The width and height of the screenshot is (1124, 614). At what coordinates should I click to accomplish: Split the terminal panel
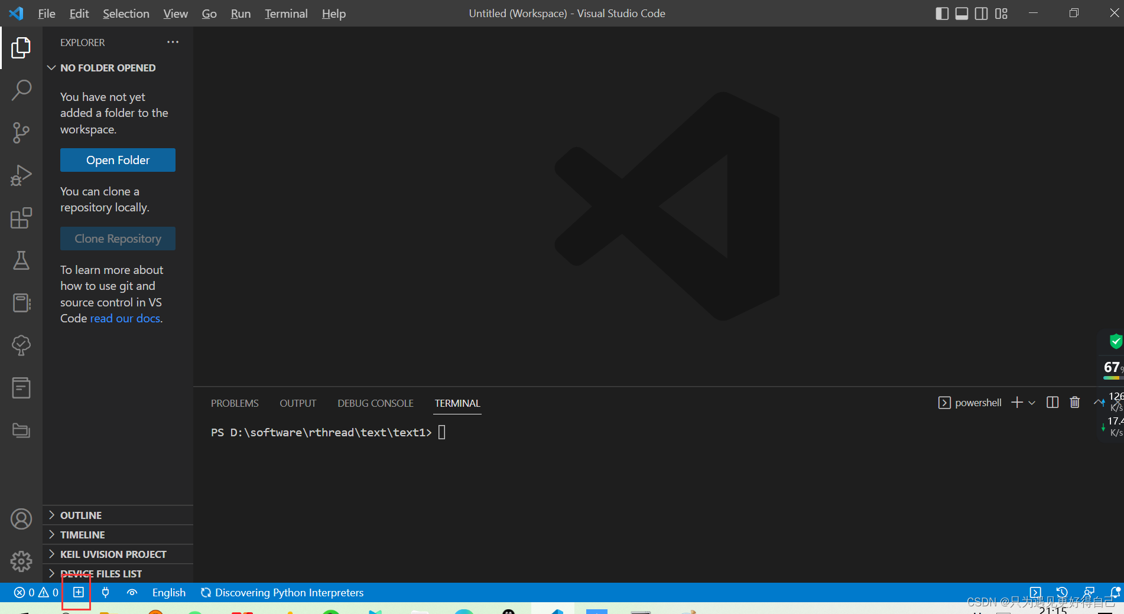[x=1052, y=403]
